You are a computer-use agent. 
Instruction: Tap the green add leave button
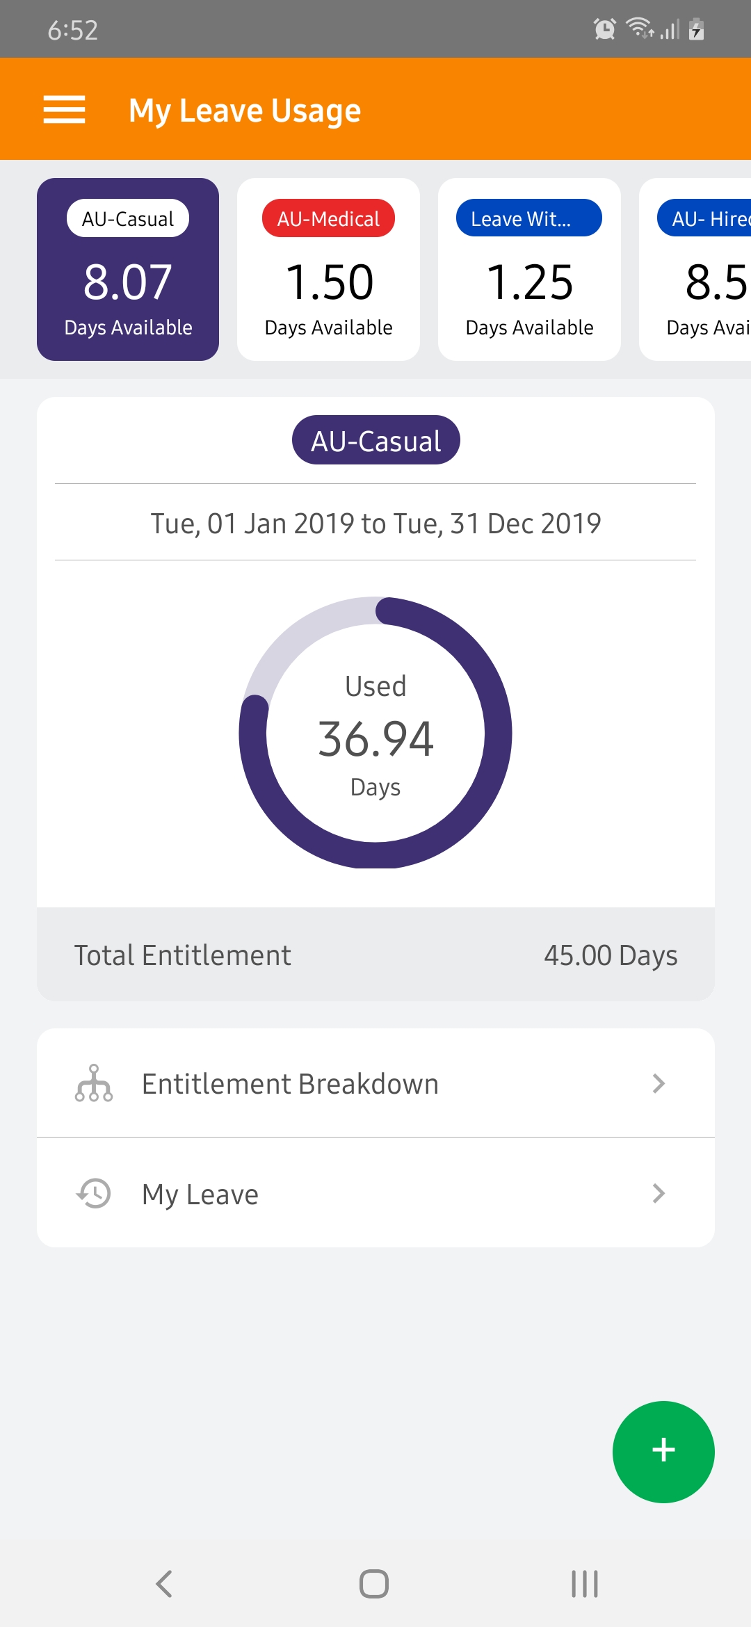point(663,1451)
